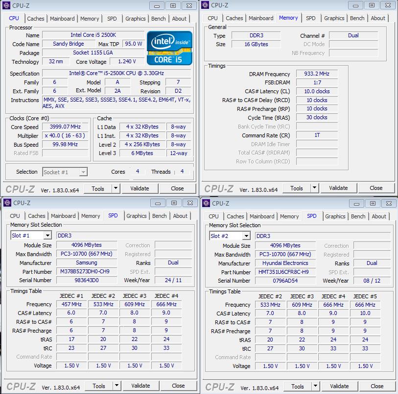
Task: Click Tools button in the Slot #1 window
Action: pyautogui.click(x=99, y=386)
